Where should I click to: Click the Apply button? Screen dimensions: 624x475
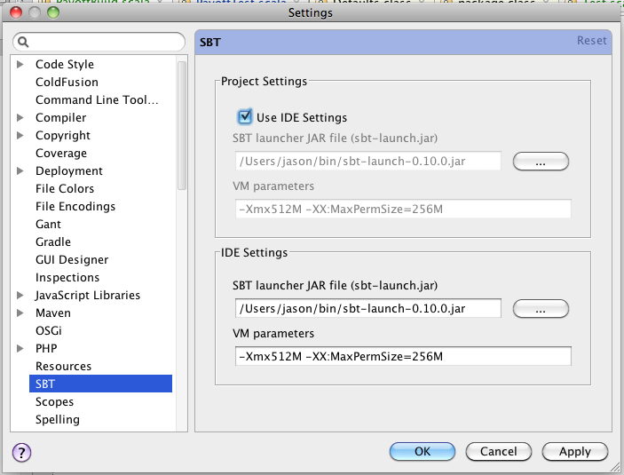point(574,452)
